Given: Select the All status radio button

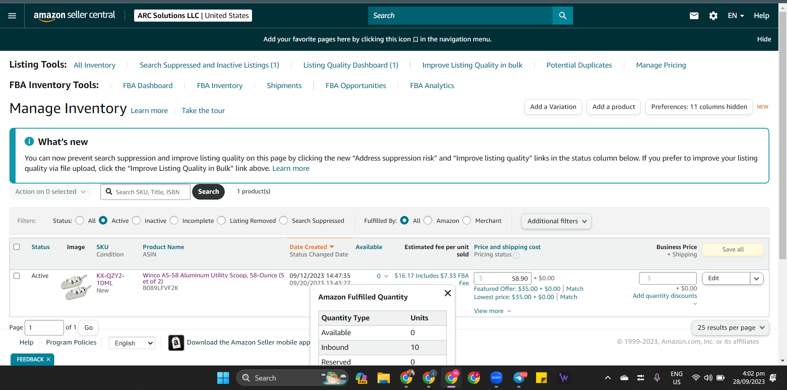Looking at the screenshot, I should click(x=80, y=220).
